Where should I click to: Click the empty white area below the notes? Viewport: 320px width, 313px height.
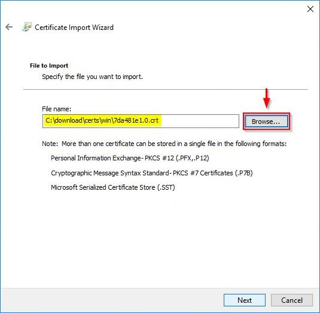pyautogui.click(x=160, y=239)
